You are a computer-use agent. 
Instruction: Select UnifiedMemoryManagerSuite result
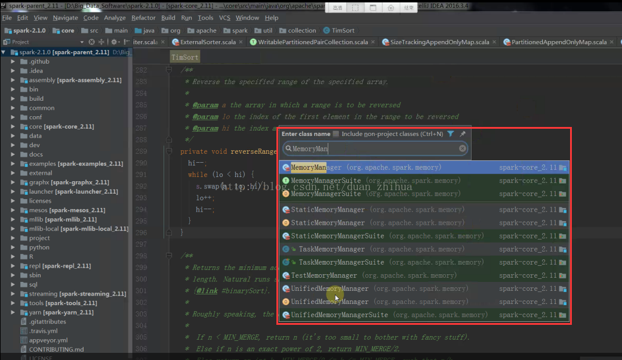click(424, 315)
